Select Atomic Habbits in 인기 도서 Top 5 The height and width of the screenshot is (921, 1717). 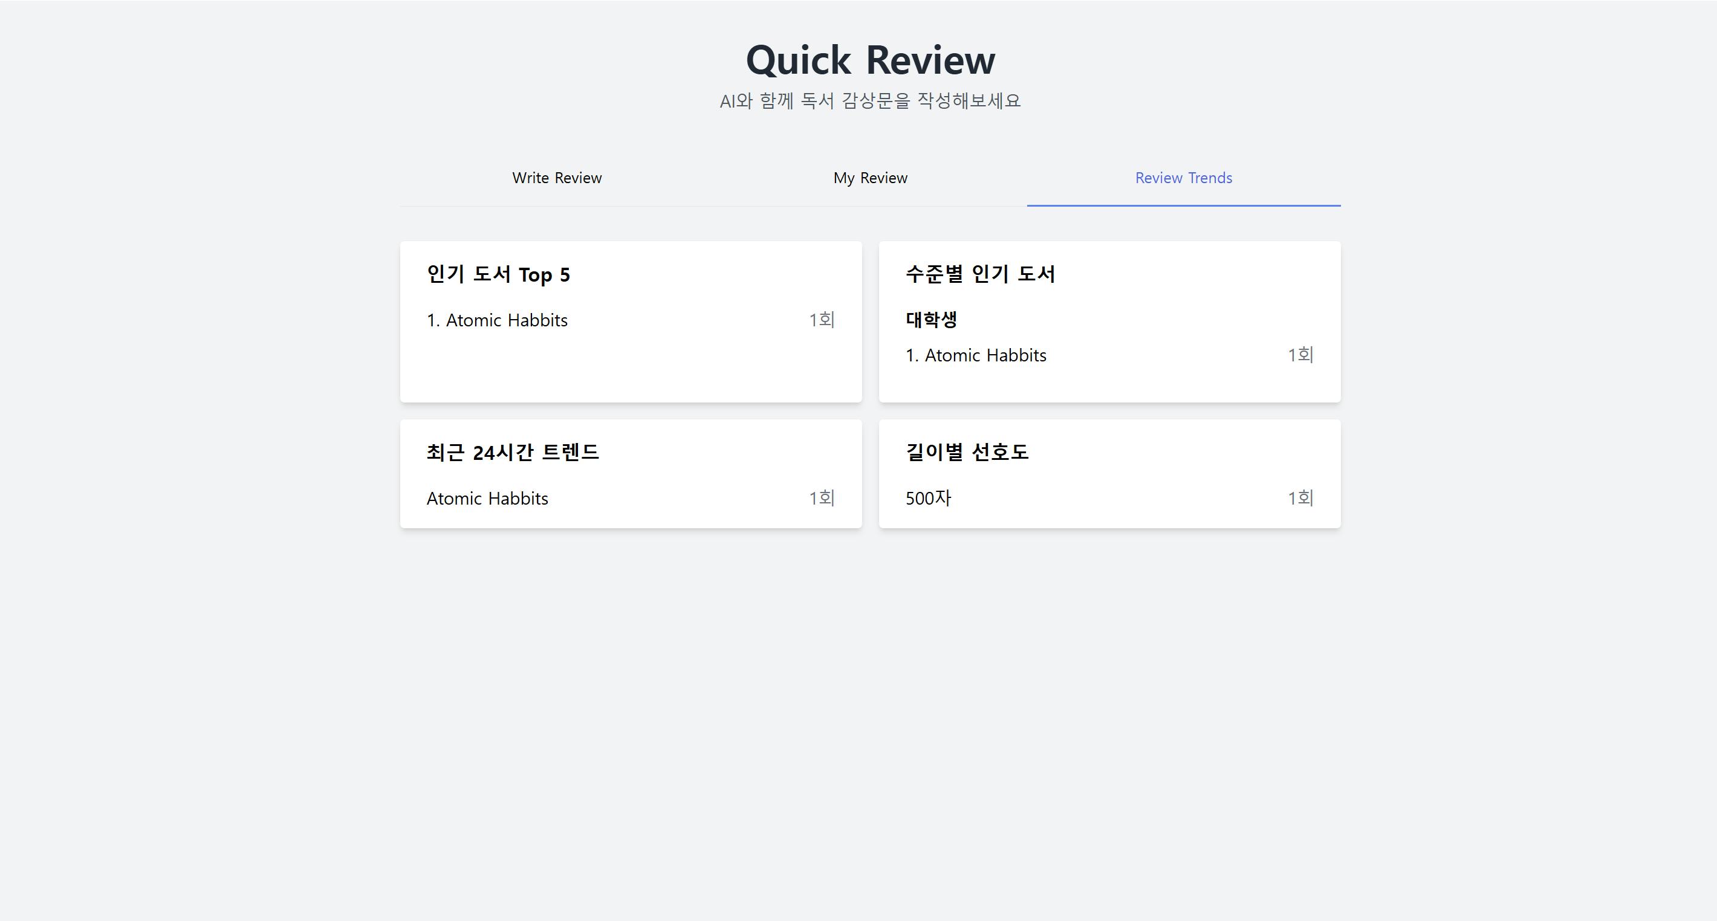tap(496, 320)
